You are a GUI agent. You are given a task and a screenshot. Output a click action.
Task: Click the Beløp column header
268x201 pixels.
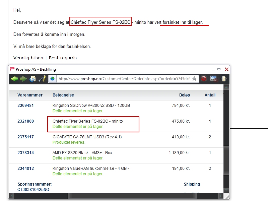pyautogui.click(x=185, y=95)
